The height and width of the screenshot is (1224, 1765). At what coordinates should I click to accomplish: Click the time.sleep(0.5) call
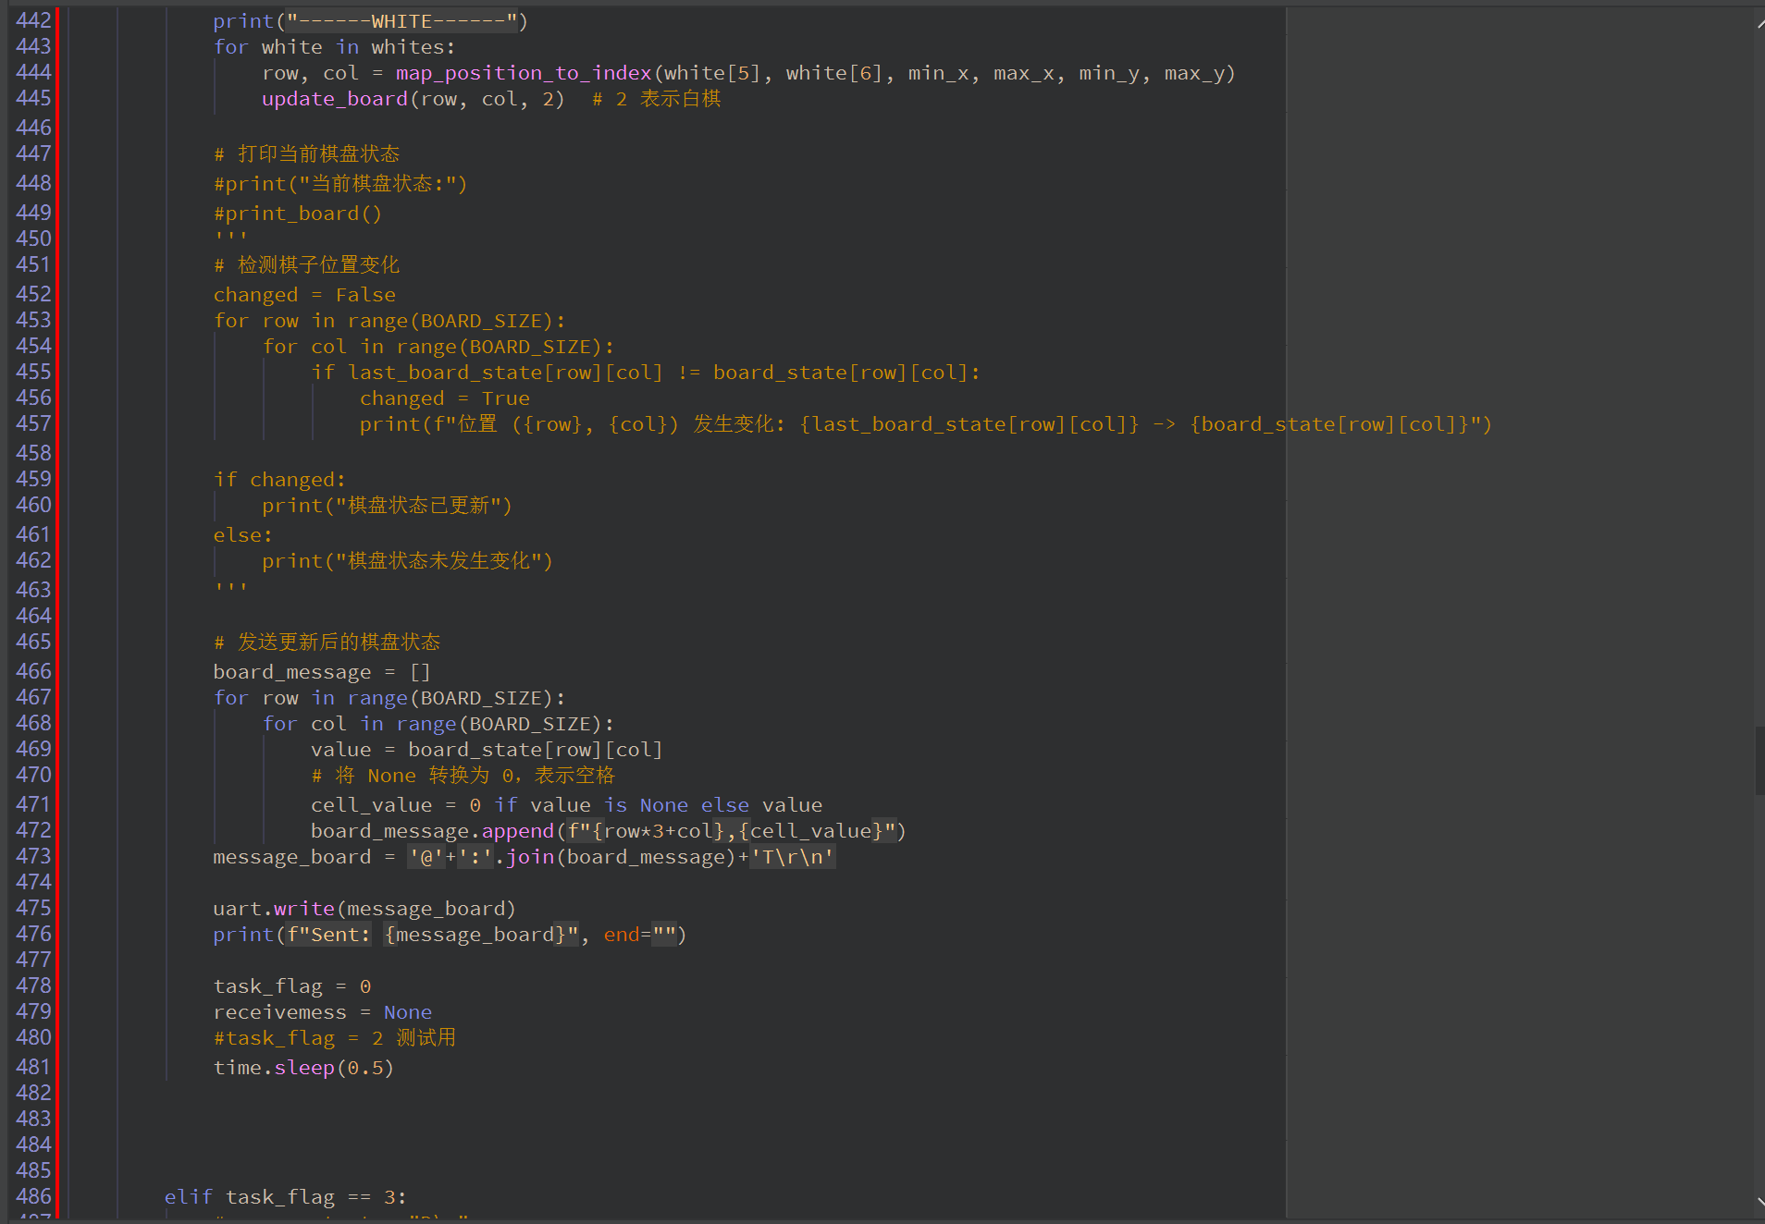point(303,1068)
